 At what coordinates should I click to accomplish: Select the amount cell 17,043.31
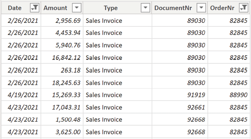click(x=62, y=107)
